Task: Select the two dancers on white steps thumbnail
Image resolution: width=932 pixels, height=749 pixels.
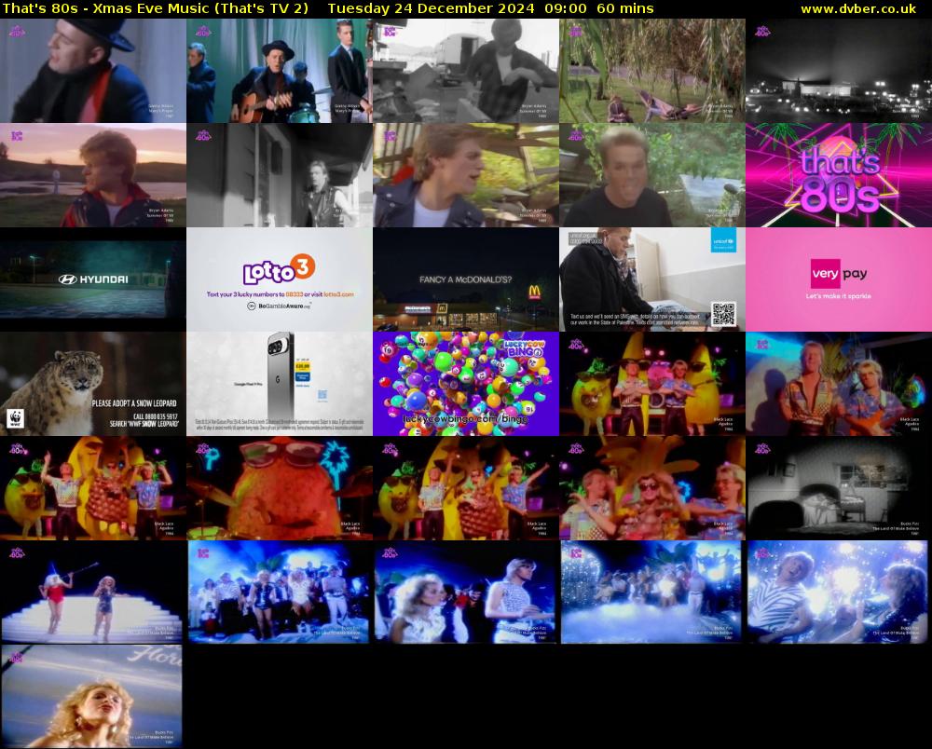Action: [x=92, y=592]
